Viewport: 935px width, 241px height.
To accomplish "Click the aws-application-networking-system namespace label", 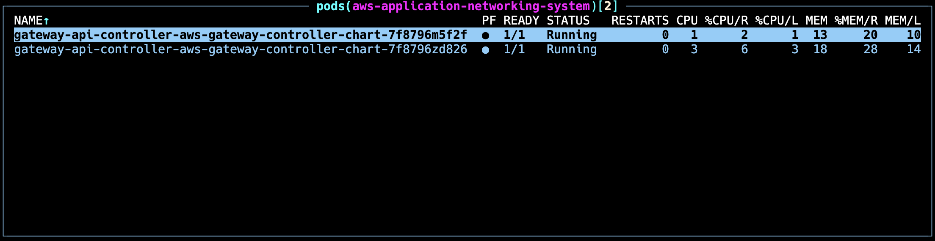I will 471,6.
